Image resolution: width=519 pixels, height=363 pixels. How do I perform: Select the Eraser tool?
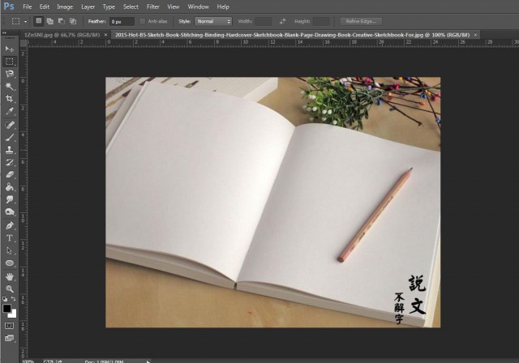coord(9,174)
